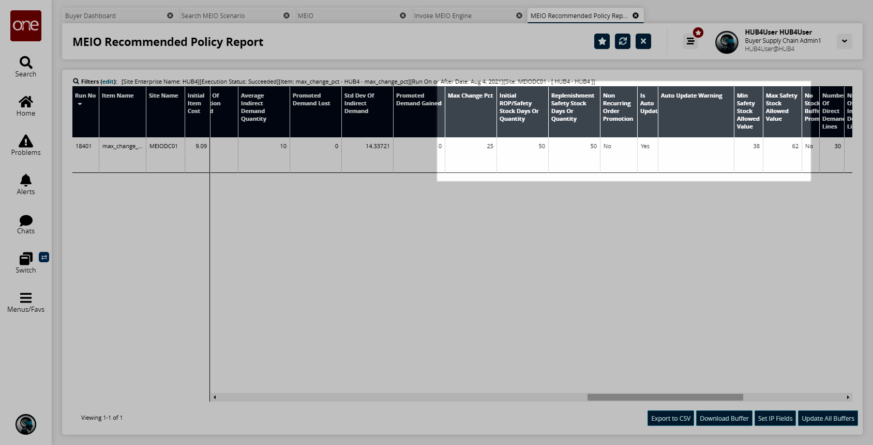Image resolution: width=873 pixels, height=445 pixels.
Task: Click the filters edit link
Action: [108, 82]
